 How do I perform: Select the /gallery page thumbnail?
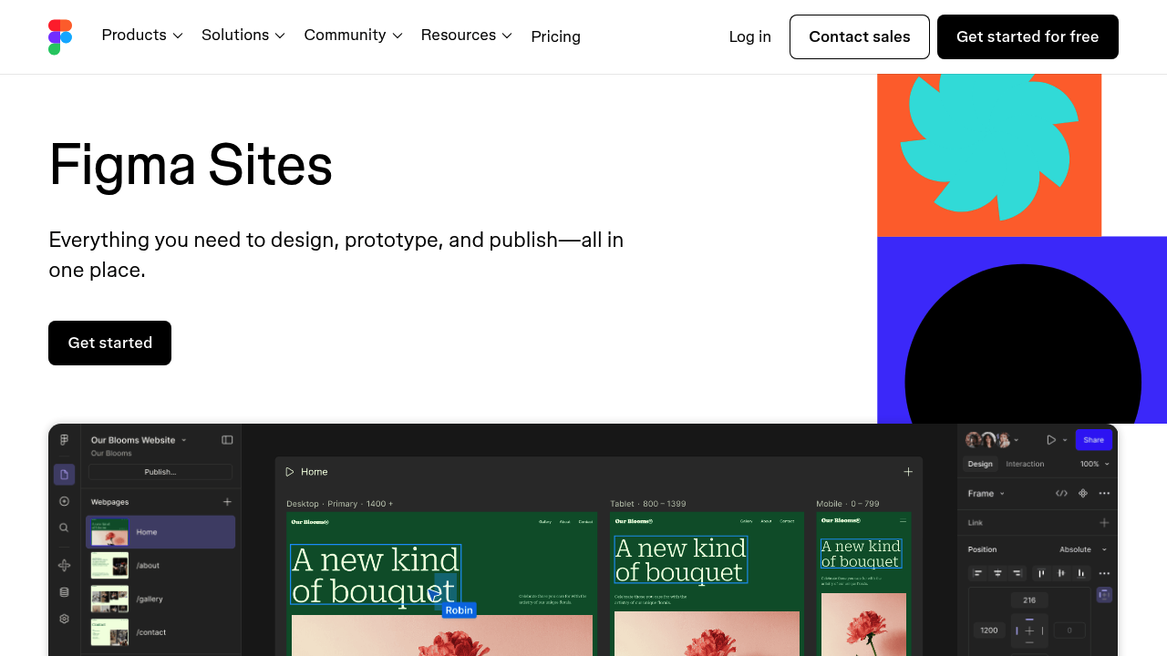(x=109, y=599)
